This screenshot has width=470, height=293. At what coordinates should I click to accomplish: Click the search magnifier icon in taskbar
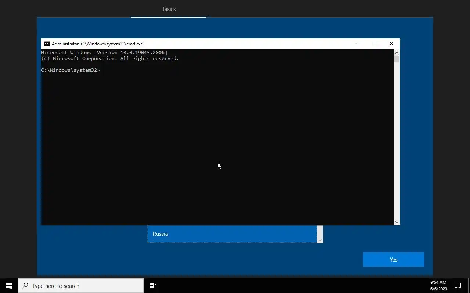click(25, 286)
